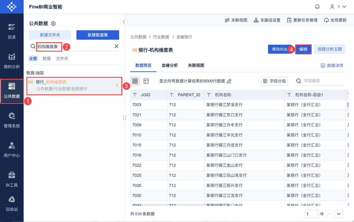The width and height of the screenshot is (354, 222).
Task: Collapse the left data panel arrow
Action: (124, 22)
